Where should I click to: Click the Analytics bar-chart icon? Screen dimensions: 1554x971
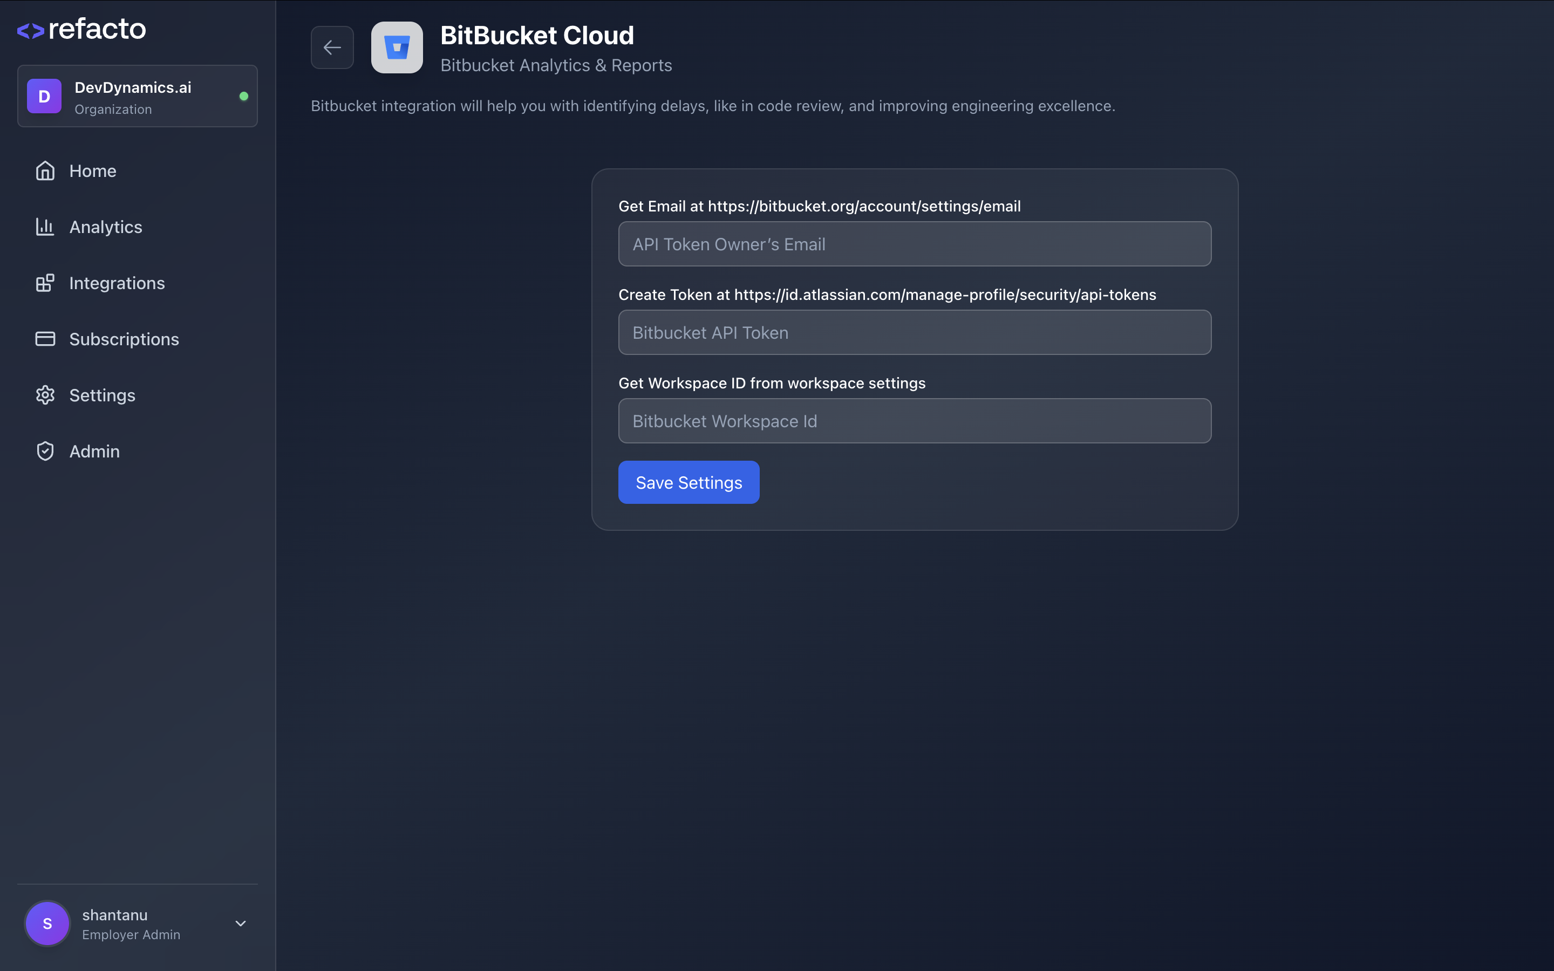tap(45, 227)
